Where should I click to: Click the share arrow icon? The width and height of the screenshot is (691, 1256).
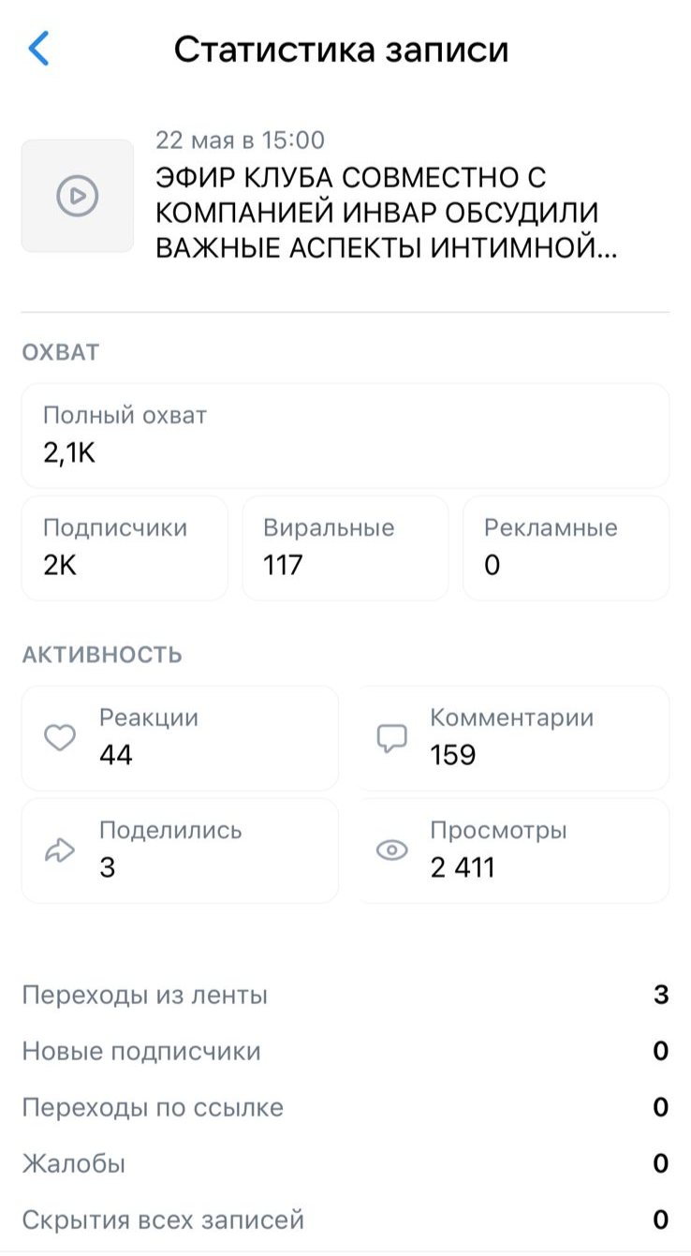pos(60,850)
